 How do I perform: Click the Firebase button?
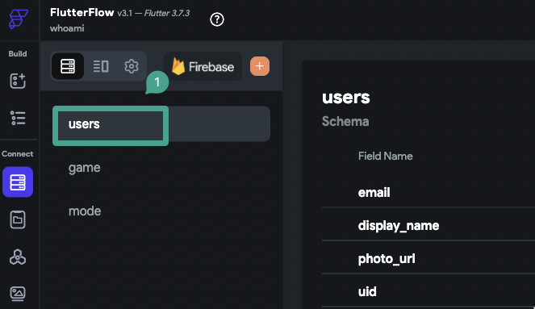(x=203, y=66)
